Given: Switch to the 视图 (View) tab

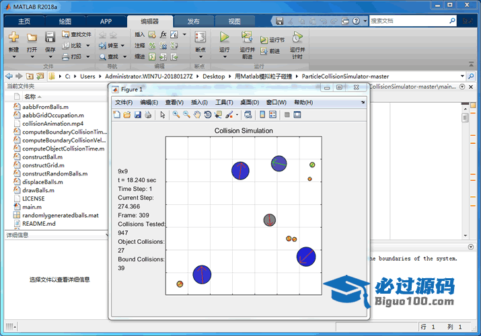Looking at the screenshot, I should pyautogui.click(x=235, y=22).
